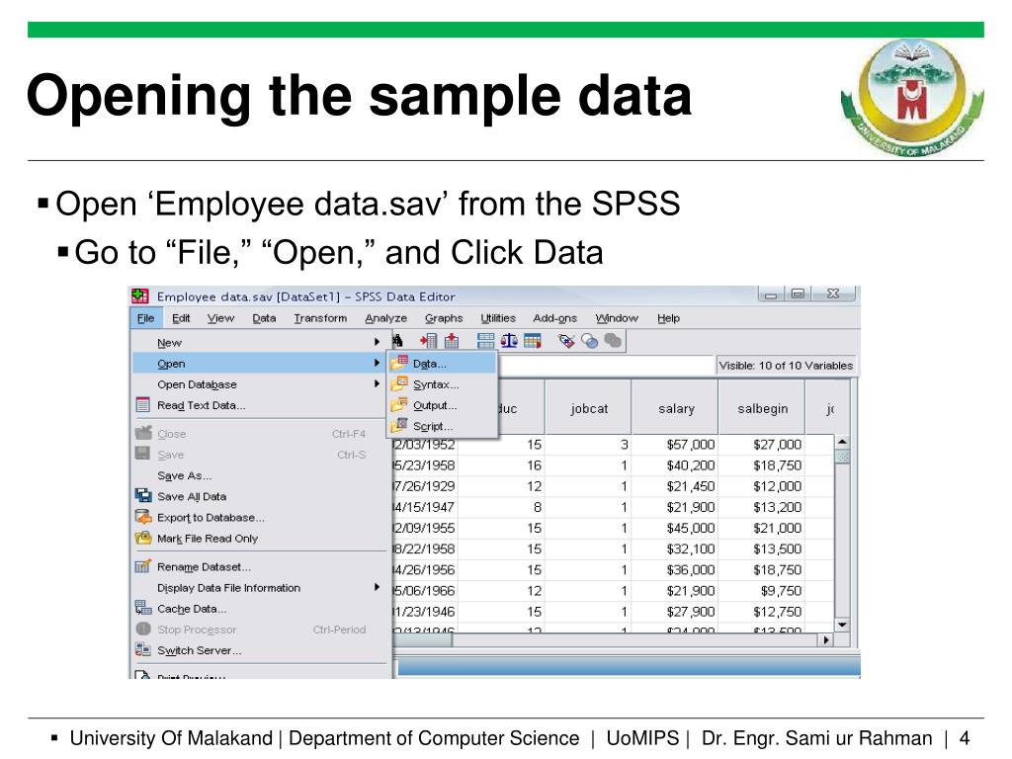Click the Stop Processor icon
This screenshot has width=1012, height=759.
point(143,629)
